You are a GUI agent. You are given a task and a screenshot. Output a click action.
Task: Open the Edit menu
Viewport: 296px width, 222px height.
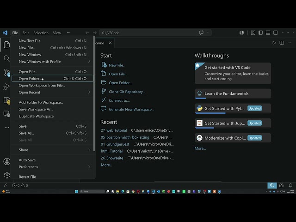click(x=25, y=33)
